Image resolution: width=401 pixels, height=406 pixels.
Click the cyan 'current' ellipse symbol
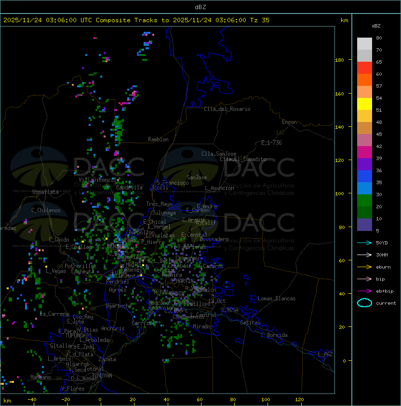point(364,303)
